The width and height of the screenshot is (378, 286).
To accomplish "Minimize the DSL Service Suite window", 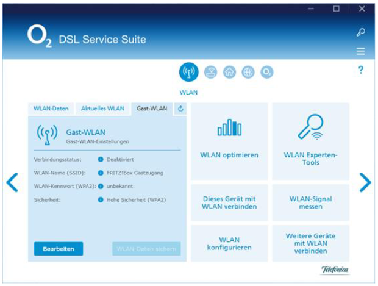I will (311, 9).
